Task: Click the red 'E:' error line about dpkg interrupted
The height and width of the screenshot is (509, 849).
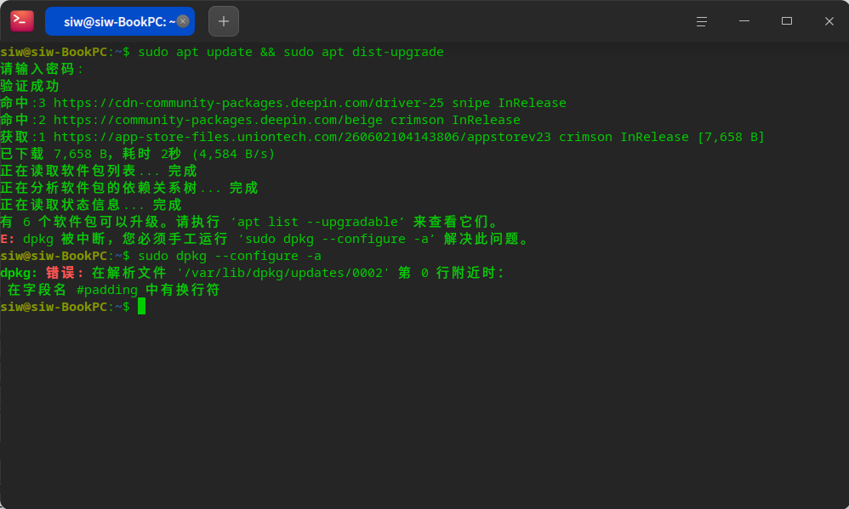Action: click(265, 239)
